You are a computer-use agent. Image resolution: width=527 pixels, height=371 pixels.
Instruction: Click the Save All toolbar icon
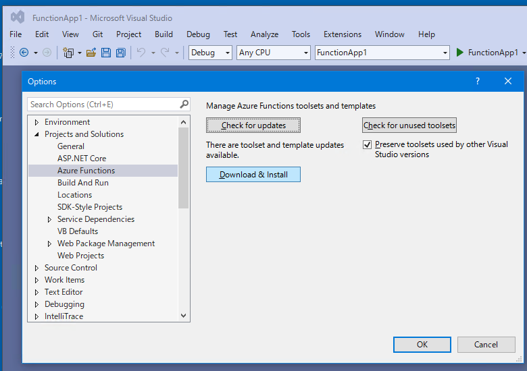[x=121, y=53]
